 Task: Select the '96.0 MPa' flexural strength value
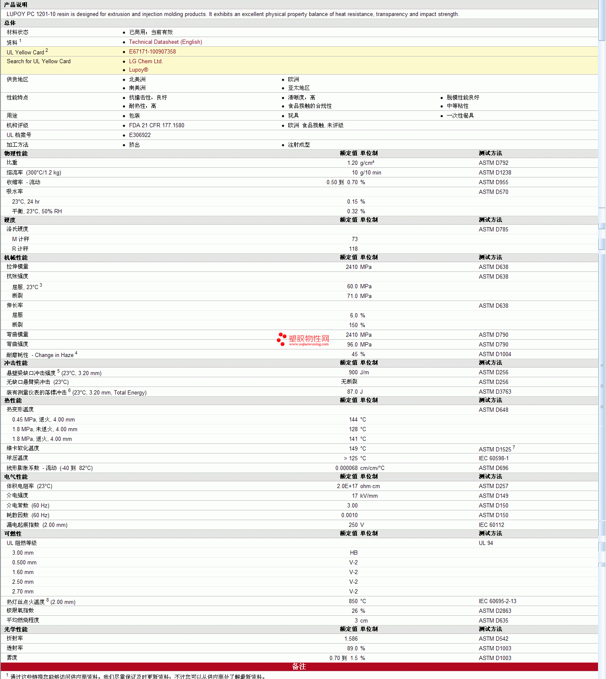point(359,345)
